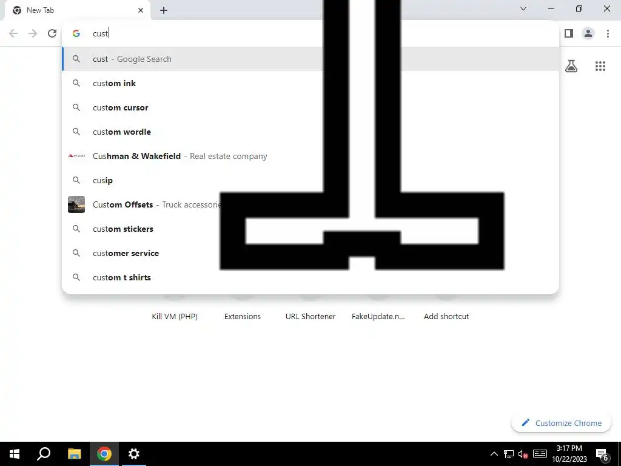
Task: Click the Custom Offsets truck thumbnail
Action: coord(76,204)
